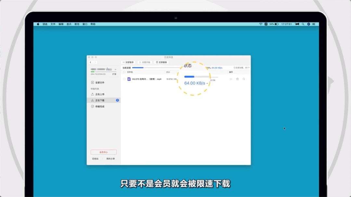Go forward with the right arrow
Image resolution: width=351 pixels, height=197 pixels.
coord(95,62)
